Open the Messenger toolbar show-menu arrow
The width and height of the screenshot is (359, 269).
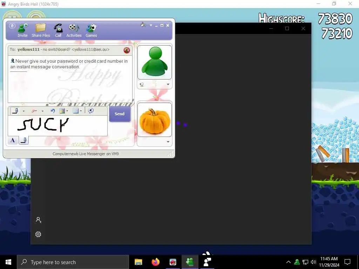coord(151,25)
